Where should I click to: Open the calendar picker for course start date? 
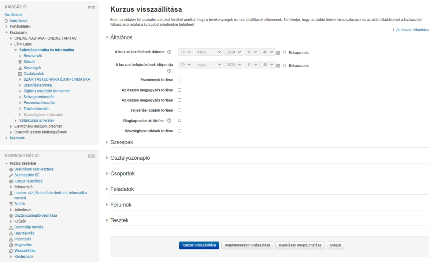278,53
